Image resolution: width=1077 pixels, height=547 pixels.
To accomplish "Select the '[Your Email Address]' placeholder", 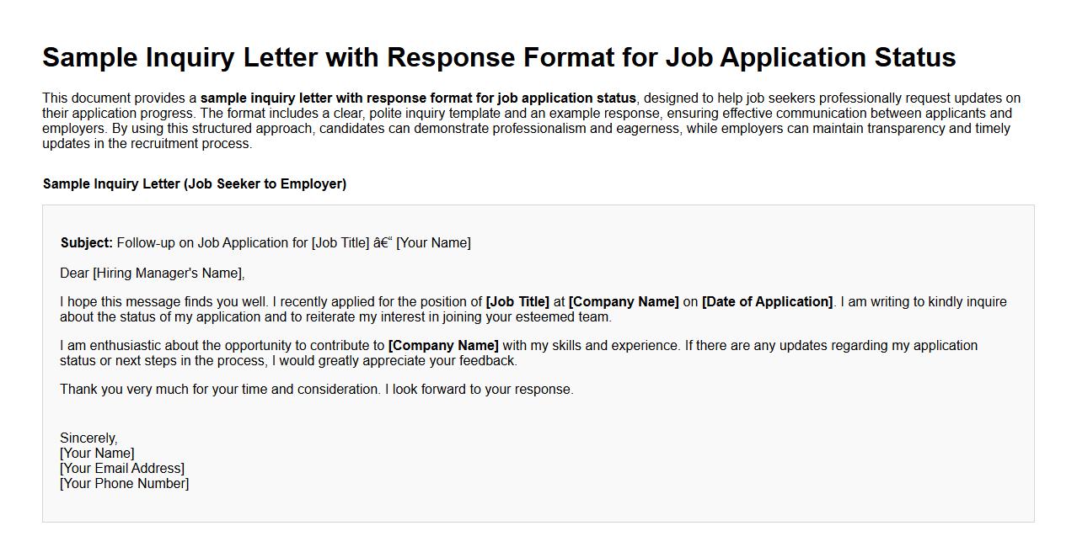I will click(122, 469).
